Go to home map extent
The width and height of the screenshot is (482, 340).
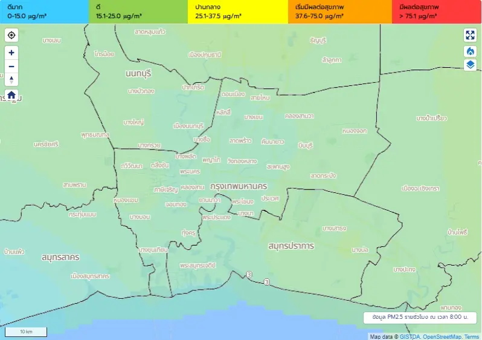point(11,95)
